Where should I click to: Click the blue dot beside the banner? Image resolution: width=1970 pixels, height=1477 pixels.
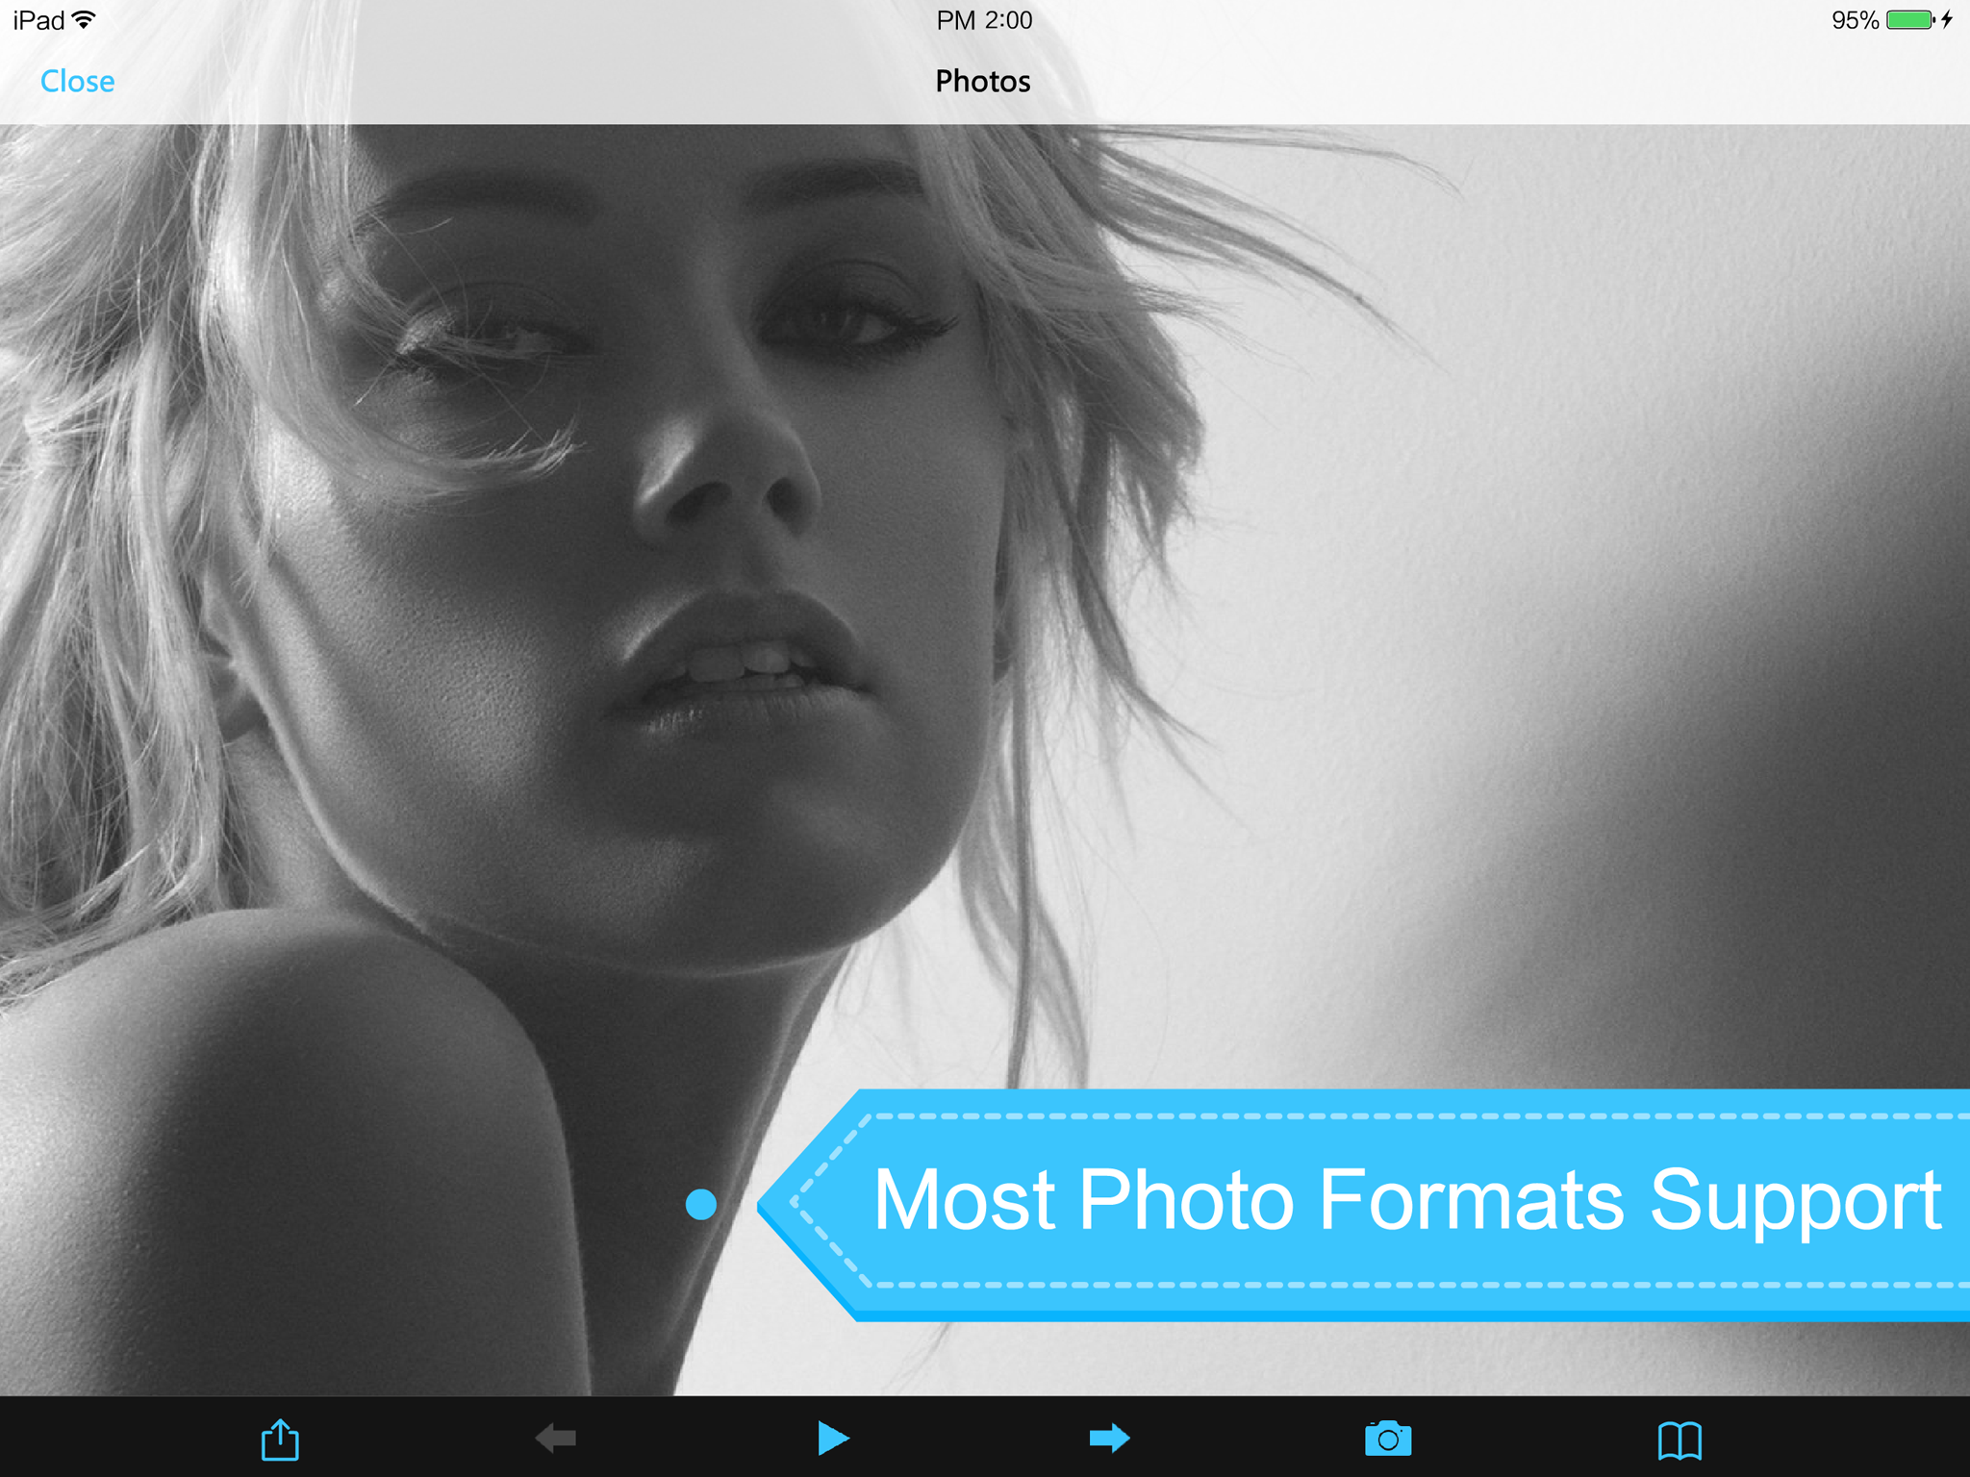coord(701,1204)
